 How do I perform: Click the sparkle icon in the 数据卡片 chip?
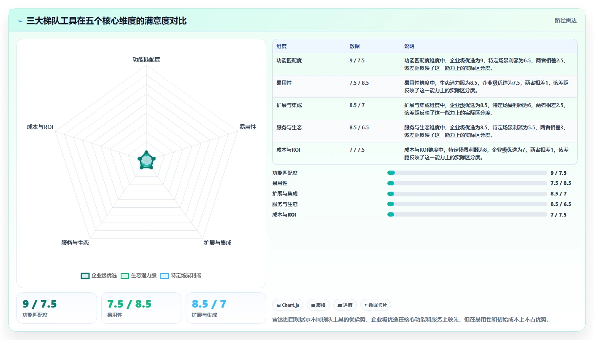tap(366, 305)
